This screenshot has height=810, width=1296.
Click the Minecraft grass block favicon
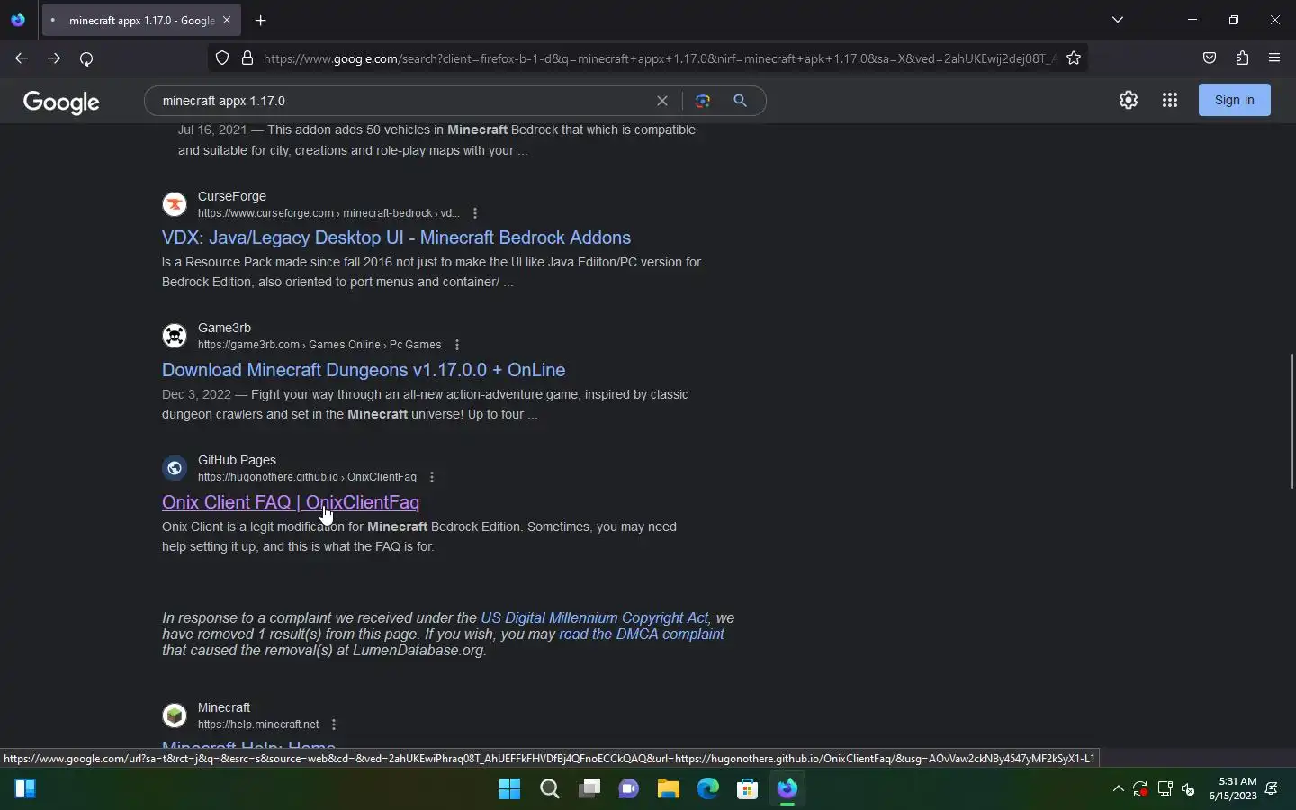coord(175,715)
